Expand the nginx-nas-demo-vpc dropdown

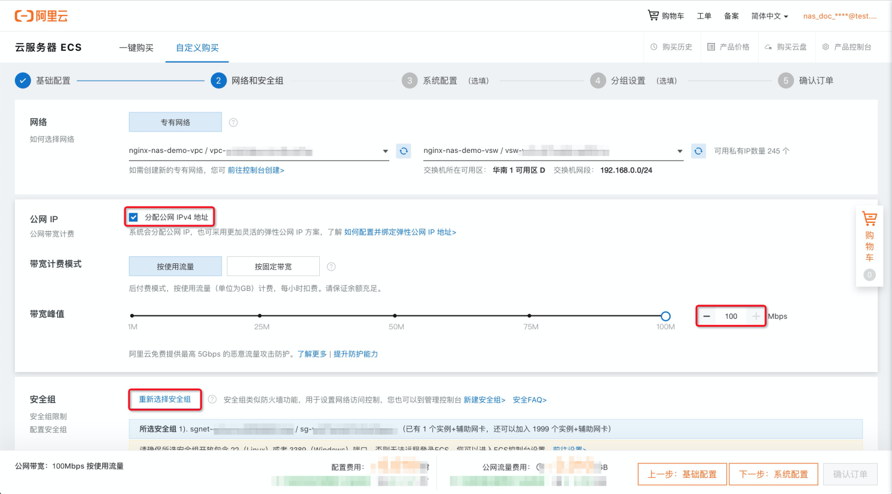(259, 151)
